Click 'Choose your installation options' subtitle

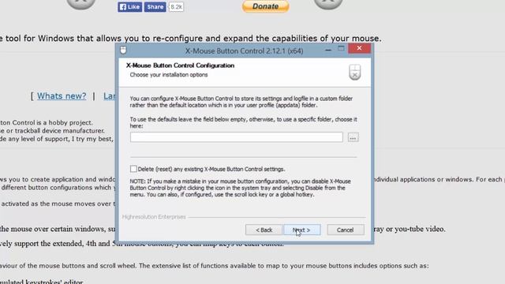[x=169, y=75]
